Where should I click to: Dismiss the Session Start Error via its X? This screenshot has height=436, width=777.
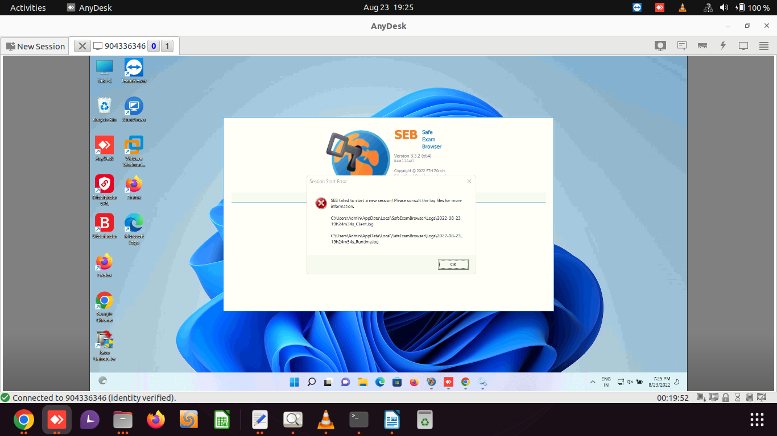pyautogui.click(x=469, y=181)
